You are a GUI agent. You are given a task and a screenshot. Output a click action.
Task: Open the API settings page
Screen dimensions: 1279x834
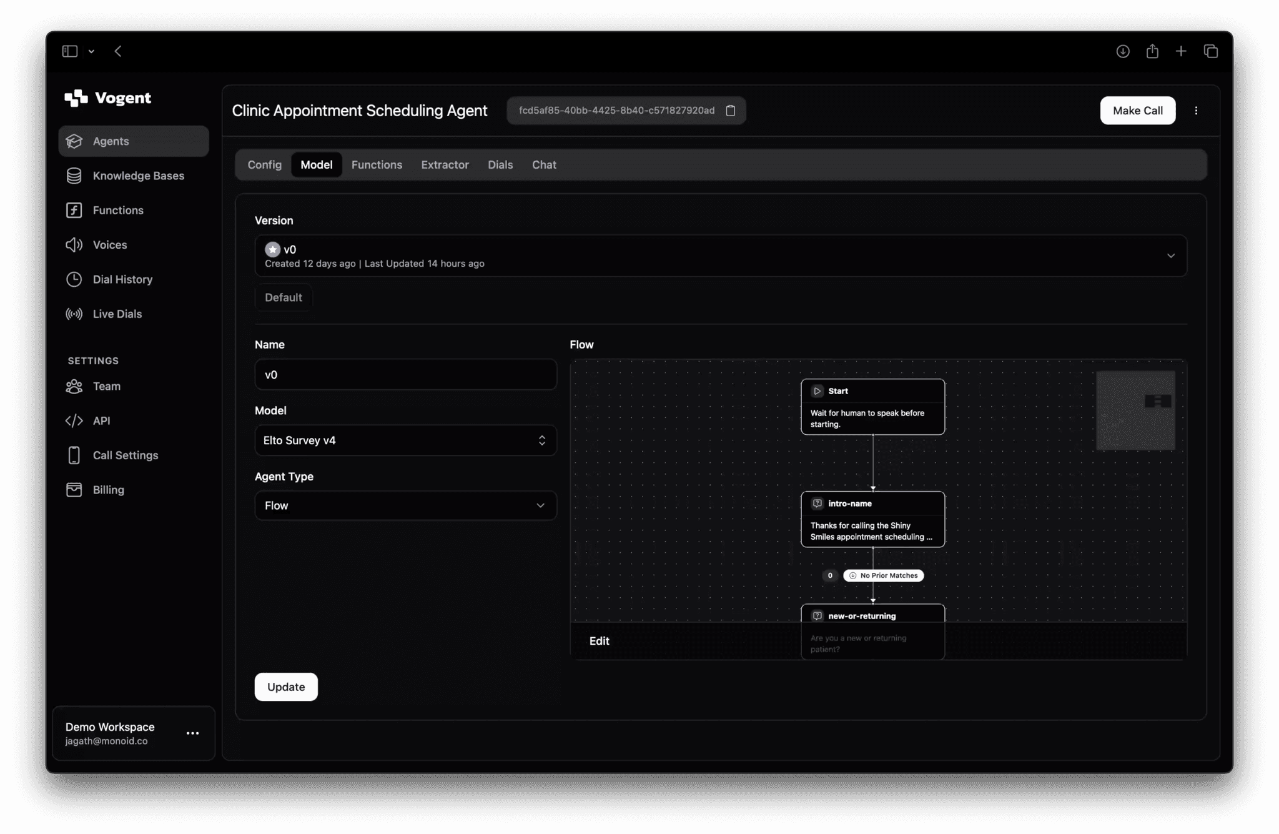click(102, 420)
